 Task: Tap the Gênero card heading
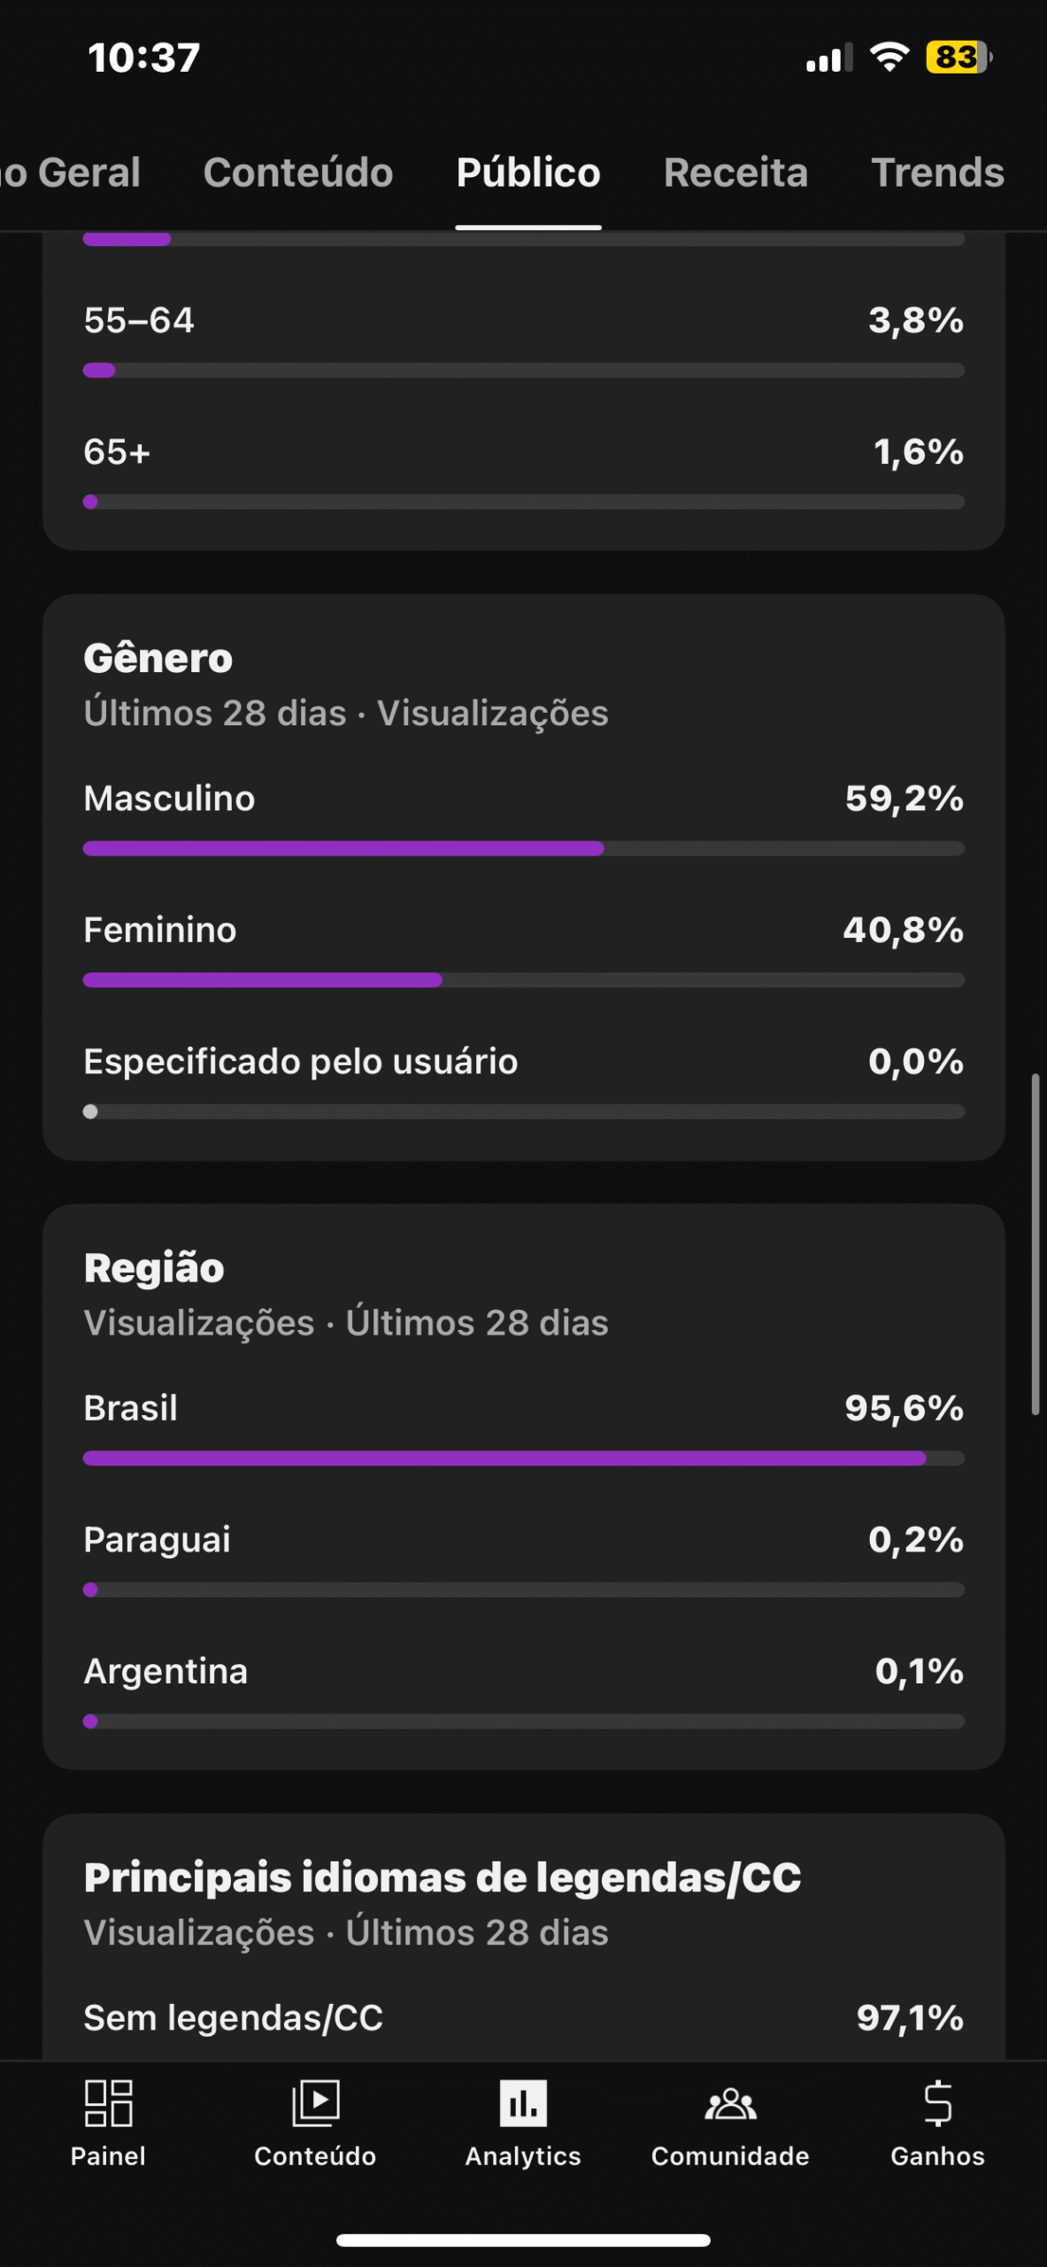tap(158, 658)
